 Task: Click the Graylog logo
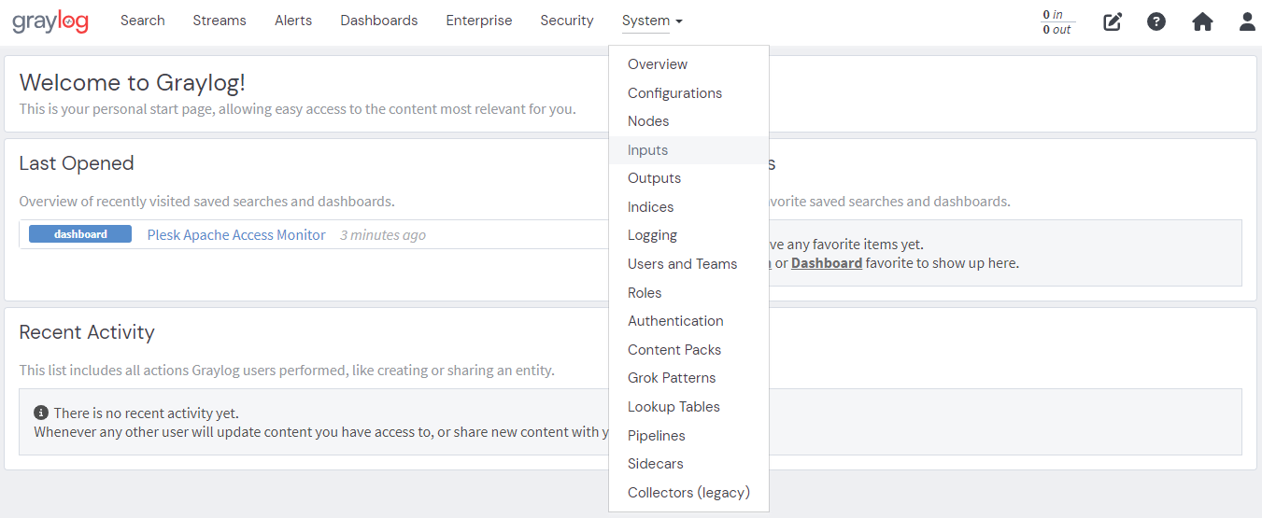tap(50, 21)
